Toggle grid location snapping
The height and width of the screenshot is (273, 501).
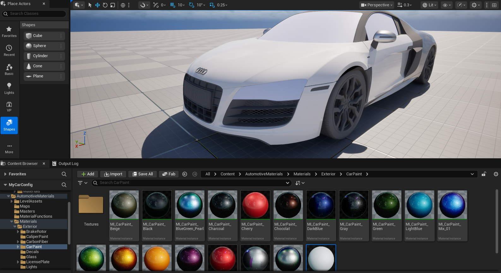pos(173,5)
